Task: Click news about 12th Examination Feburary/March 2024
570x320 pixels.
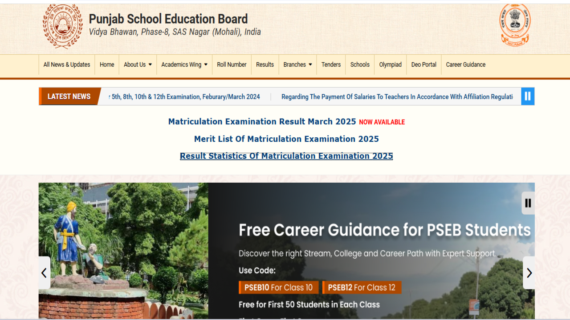Action: (x=184, y=96)
